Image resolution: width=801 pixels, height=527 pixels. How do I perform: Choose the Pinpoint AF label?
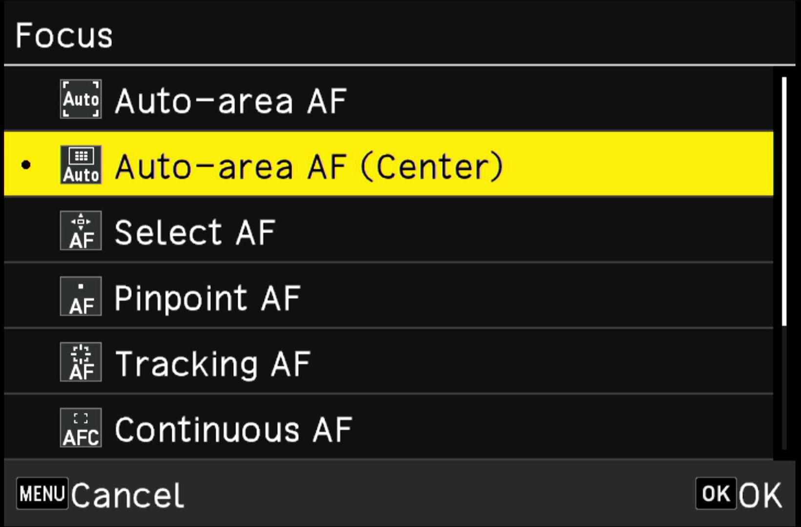click(208, 298)
